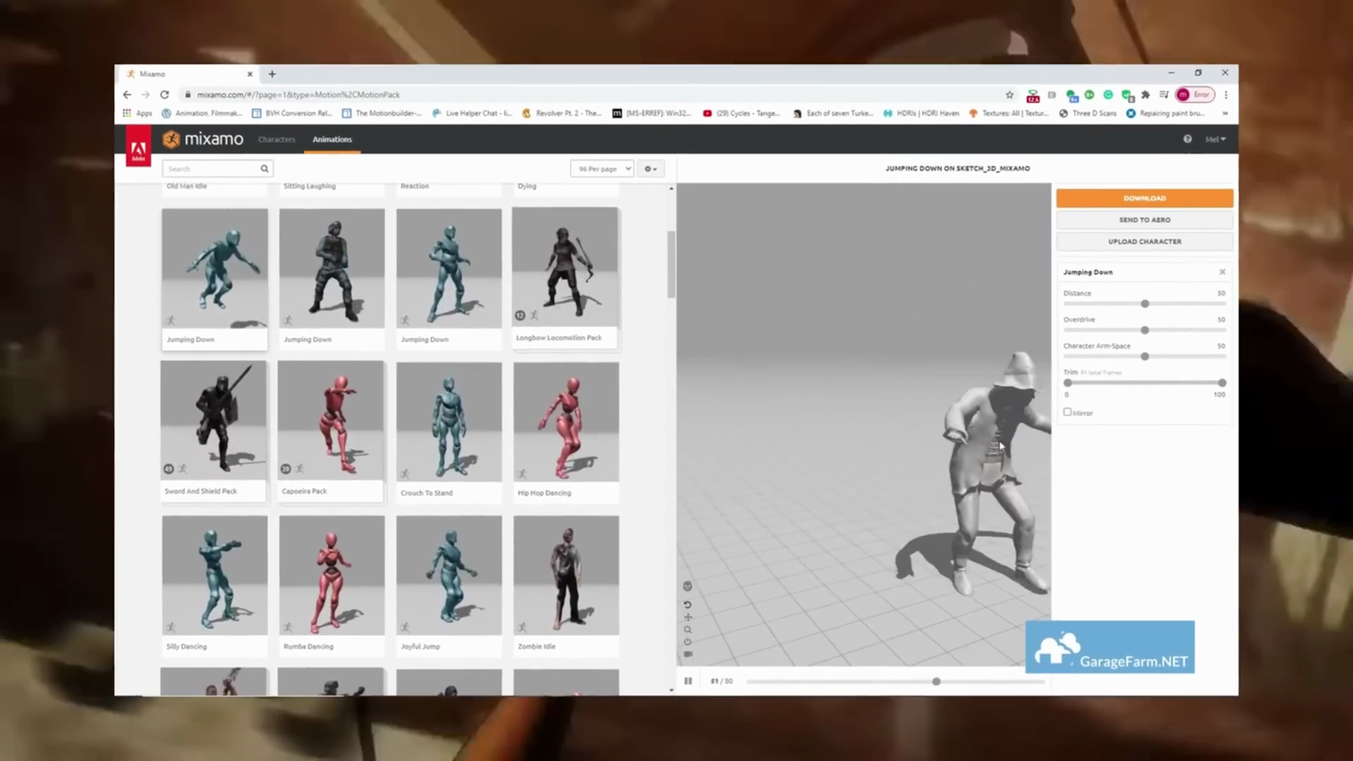The width and height of the screenshot is (1353, 761).
Task: Select the Animations tab
Action: 332,139
